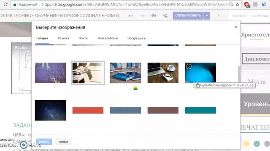This screenshot has width=270, height=151.
Task: Open the three-dot more menu
Action: click(x=219, y=16)
